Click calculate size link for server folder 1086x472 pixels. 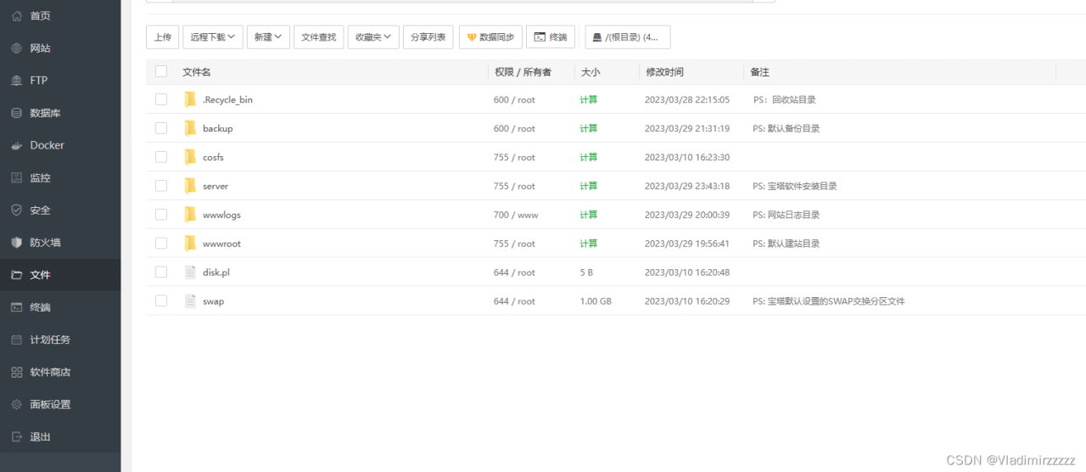588,186
